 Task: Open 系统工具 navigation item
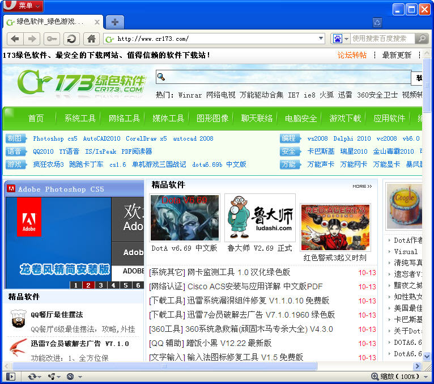tap(80, 119)
